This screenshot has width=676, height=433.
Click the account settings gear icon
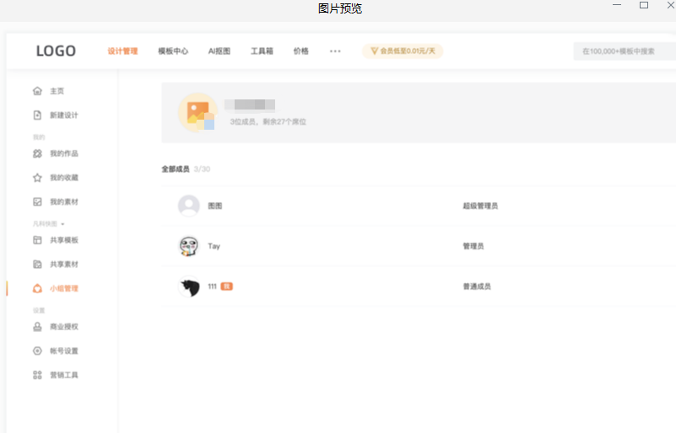point(37,351)
